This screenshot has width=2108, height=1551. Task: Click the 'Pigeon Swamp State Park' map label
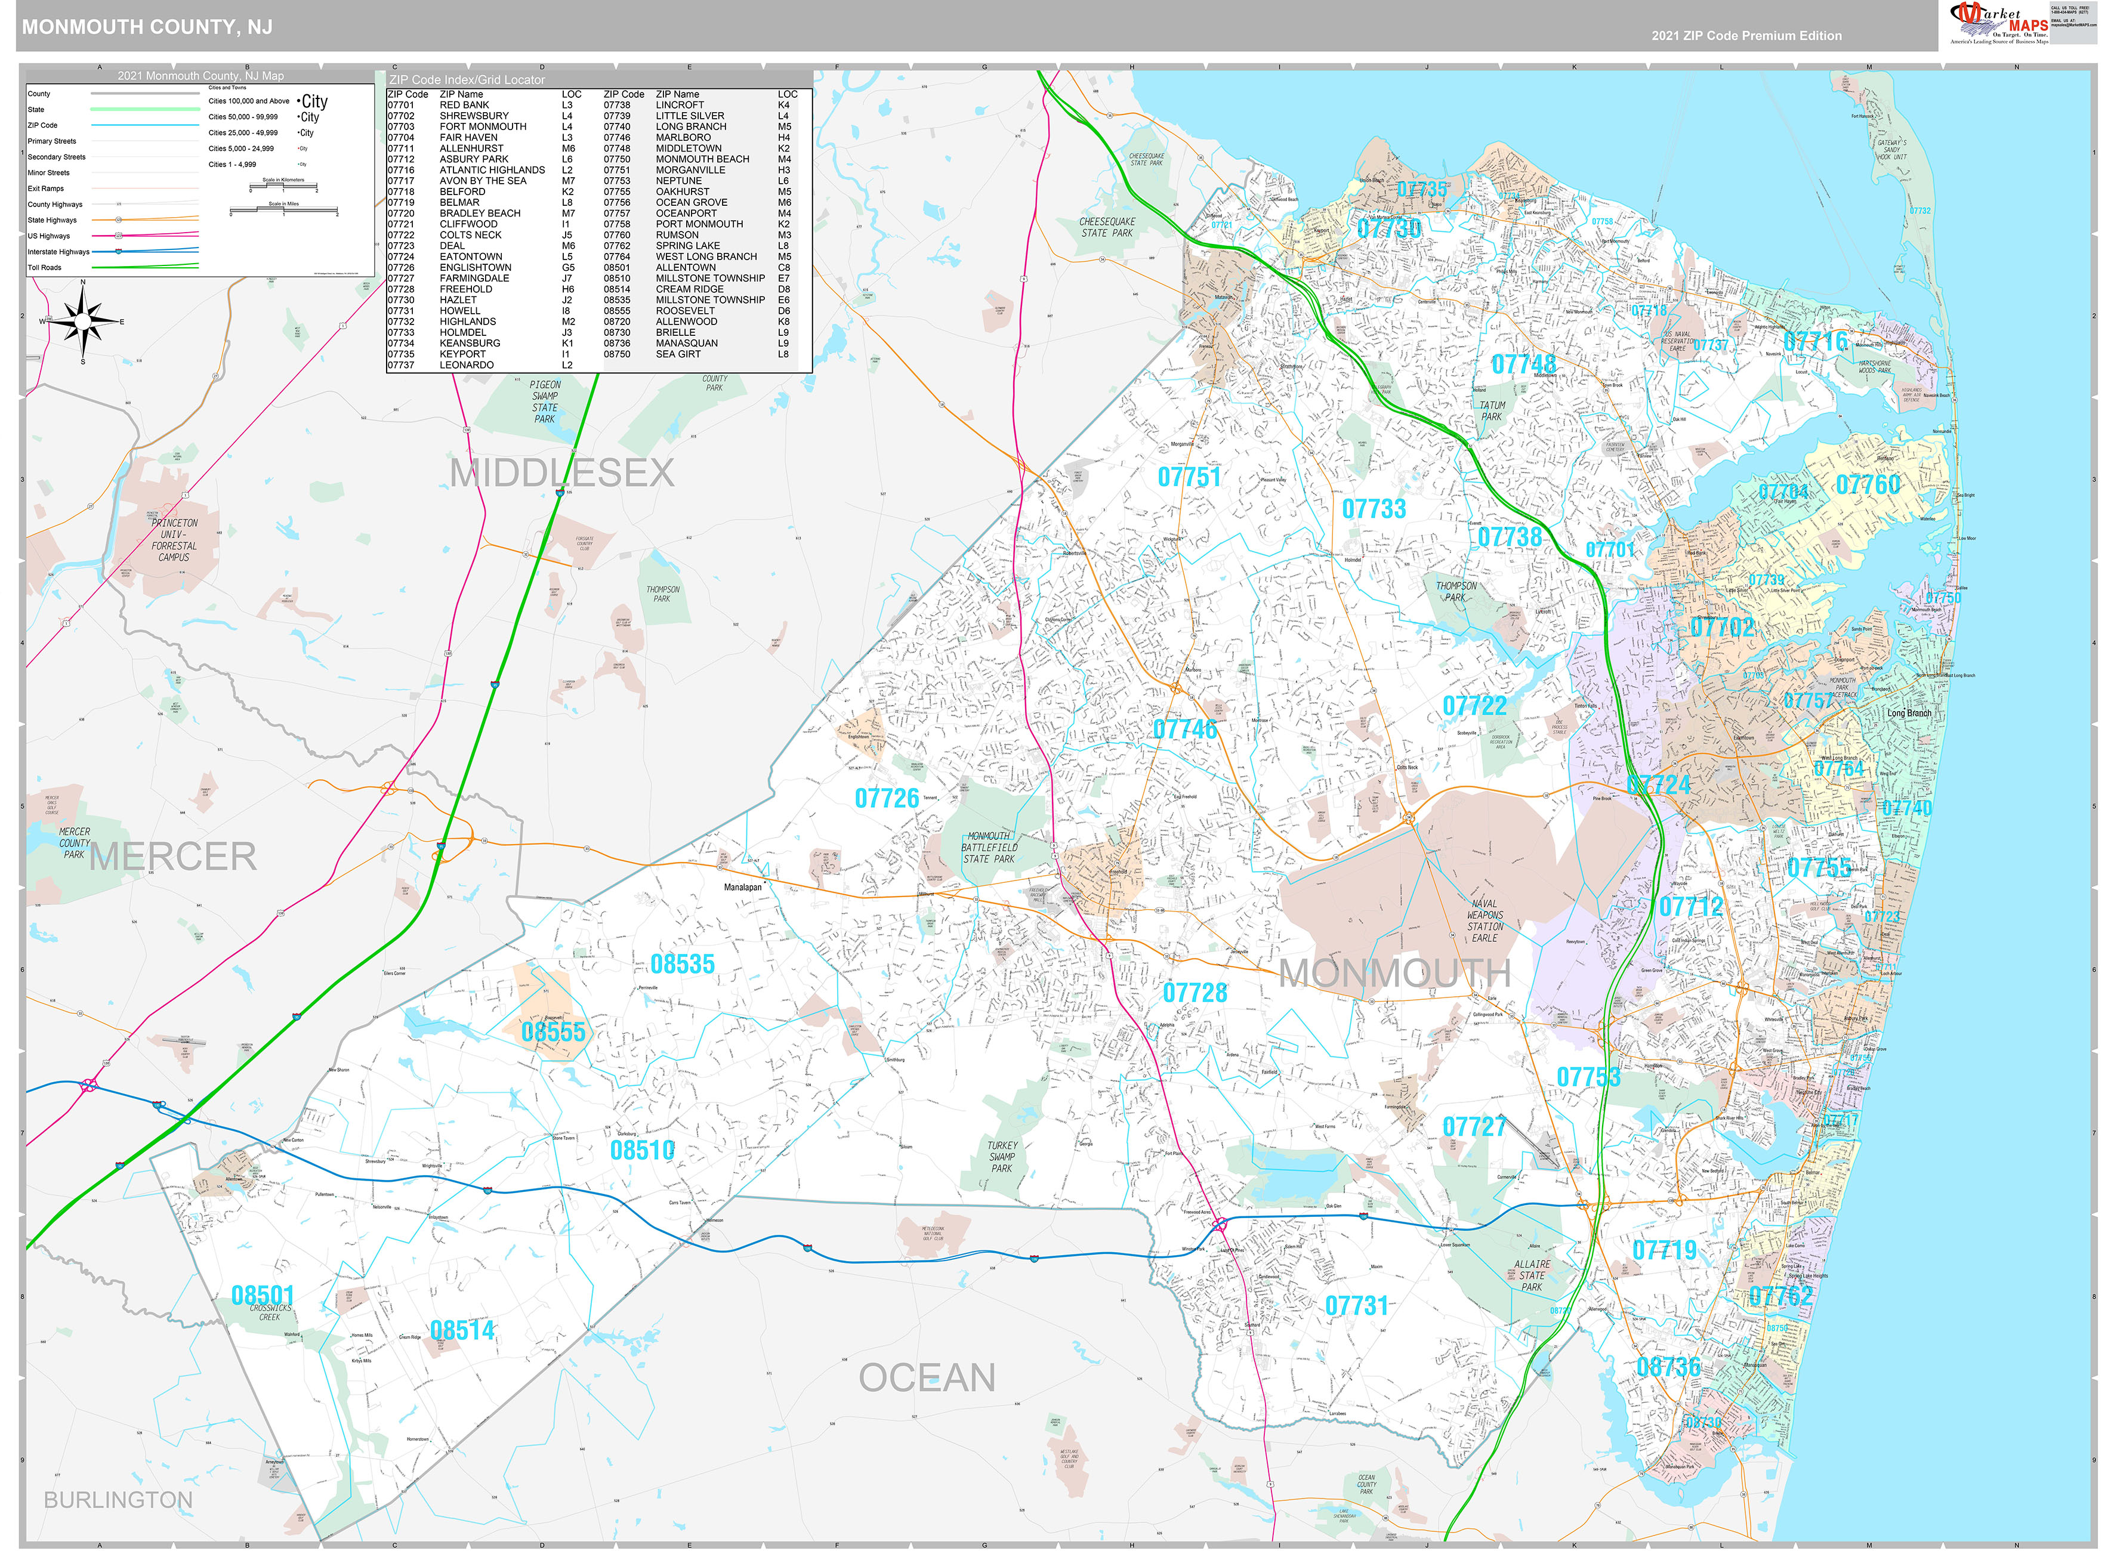click(x=545, y=402)
